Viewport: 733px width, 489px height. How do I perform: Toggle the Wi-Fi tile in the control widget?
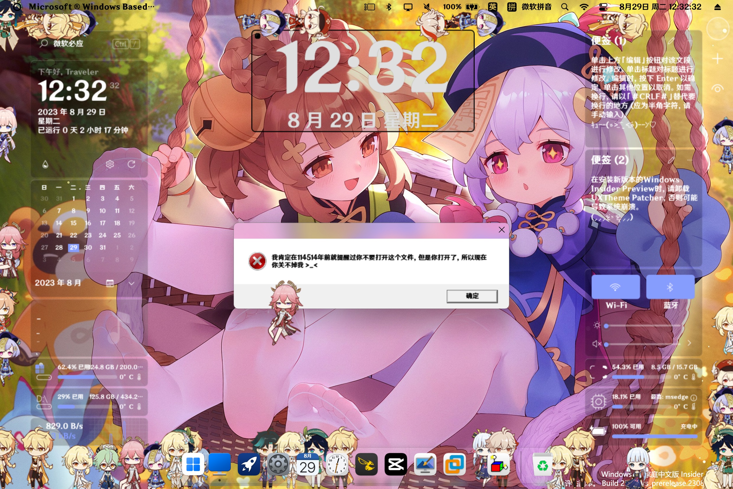point(615,287)
